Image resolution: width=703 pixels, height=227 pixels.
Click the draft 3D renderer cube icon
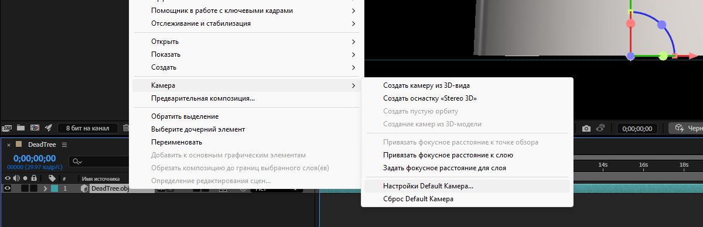[x=679, y=128]
